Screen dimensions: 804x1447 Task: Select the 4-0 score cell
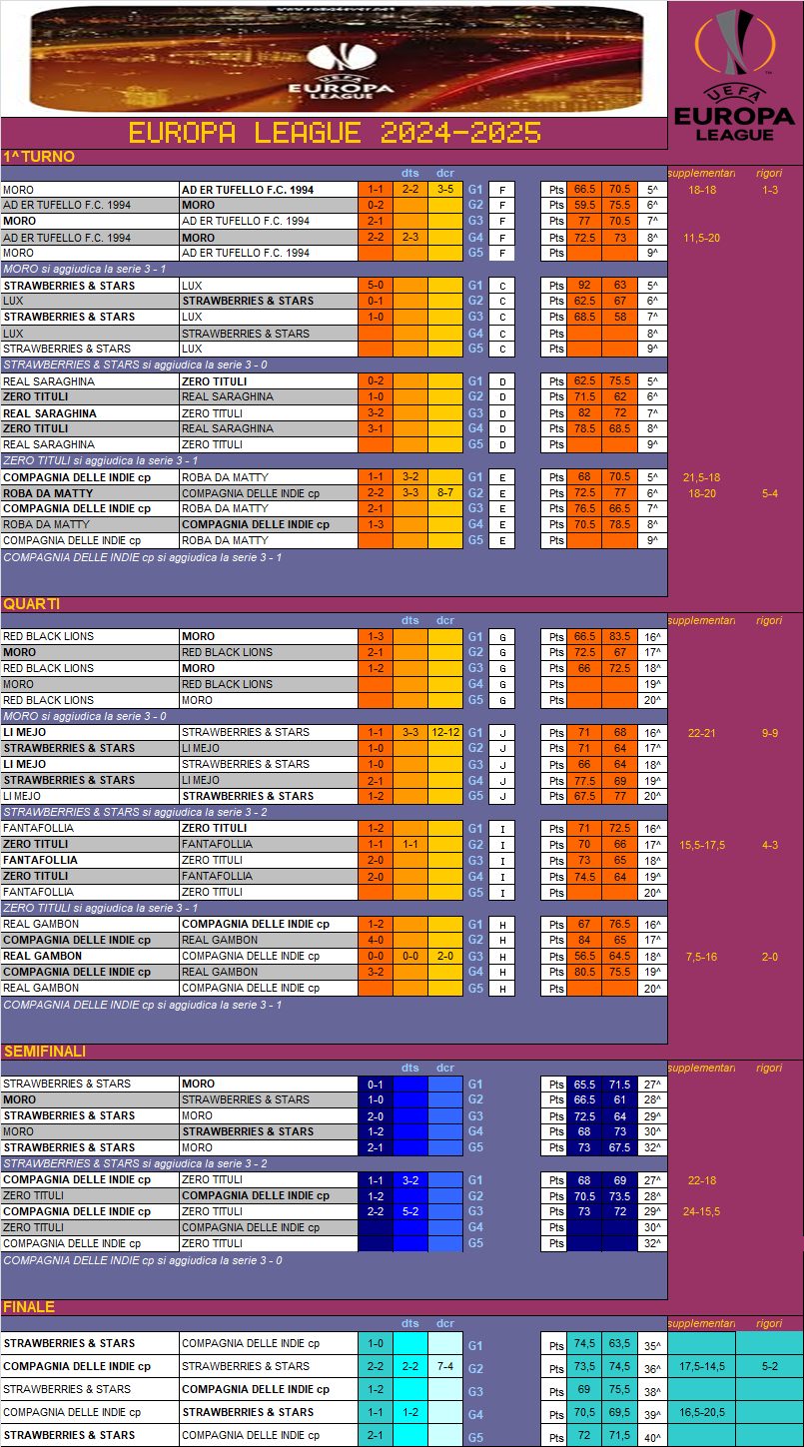pyautogui.click(x=376, y=941)
